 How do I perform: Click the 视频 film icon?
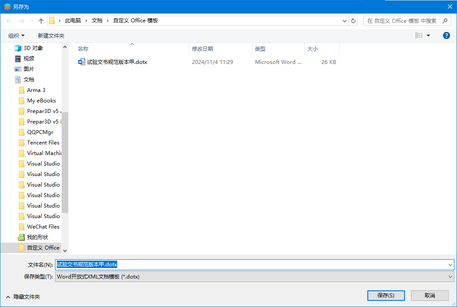pyautogui.click(x=18, y=59)
